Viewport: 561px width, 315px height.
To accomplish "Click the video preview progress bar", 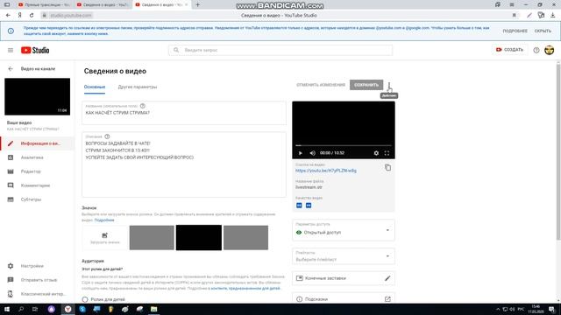I will (344, 145).
